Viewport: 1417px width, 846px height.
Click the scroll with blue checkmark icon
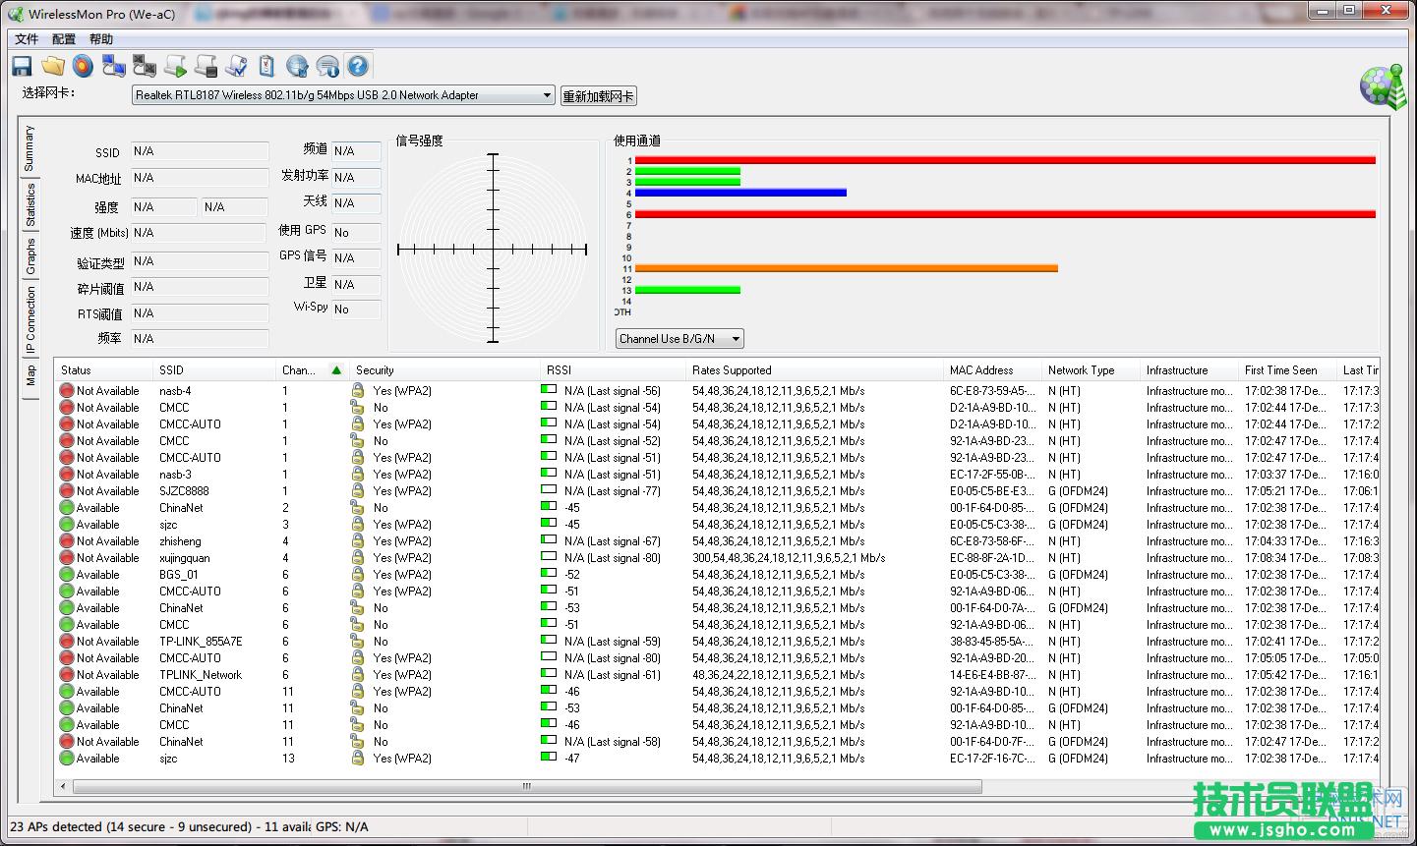pyautogui.click(x=236, y=66)
